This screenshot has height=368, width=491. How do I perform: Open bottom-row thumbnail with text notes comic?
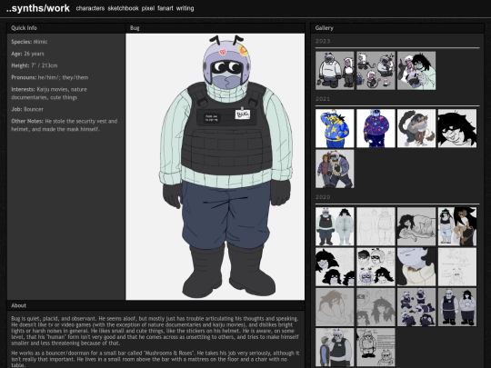click(376, 347)
